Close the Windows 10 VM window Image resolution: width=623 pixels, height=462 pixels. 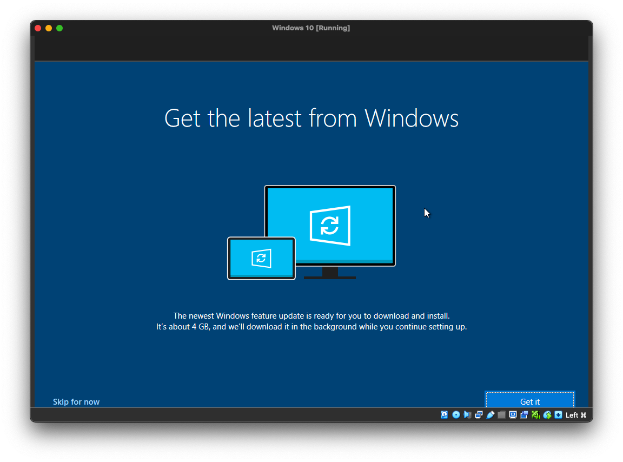pyautogui.click(x=38, y=28)
